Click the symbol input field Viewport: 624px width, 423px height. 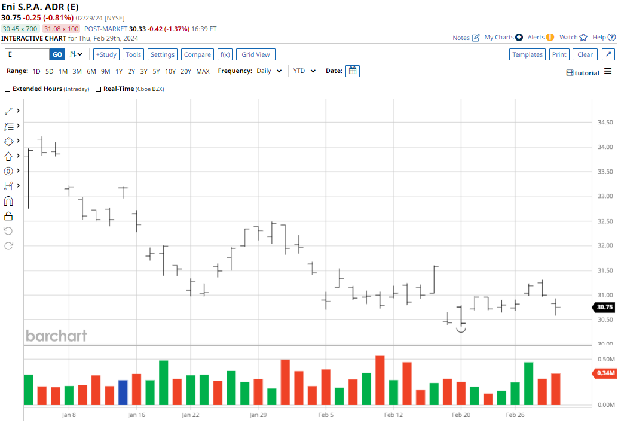pos(27,54)
